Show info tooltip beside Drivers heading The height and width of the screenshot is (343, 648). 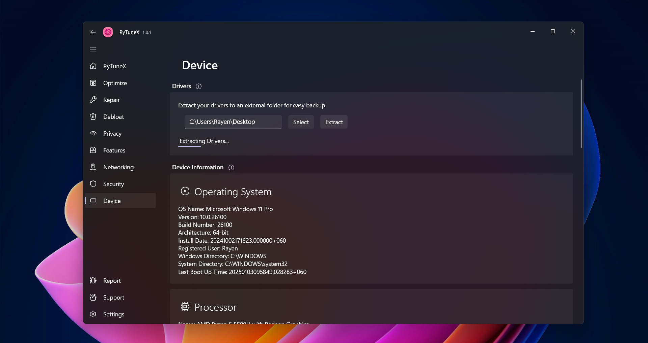coord(198,87)
